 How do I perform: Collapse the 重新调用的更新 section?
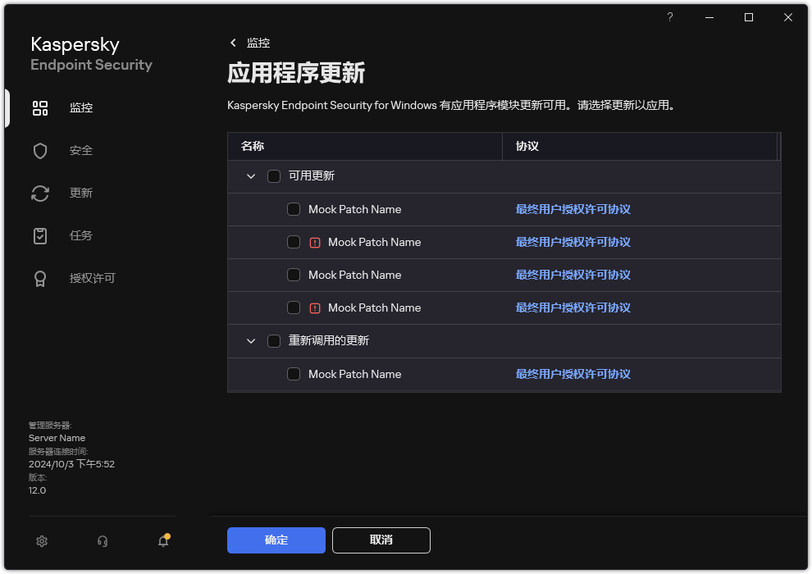pyautogui.click(x=251, y=340)
